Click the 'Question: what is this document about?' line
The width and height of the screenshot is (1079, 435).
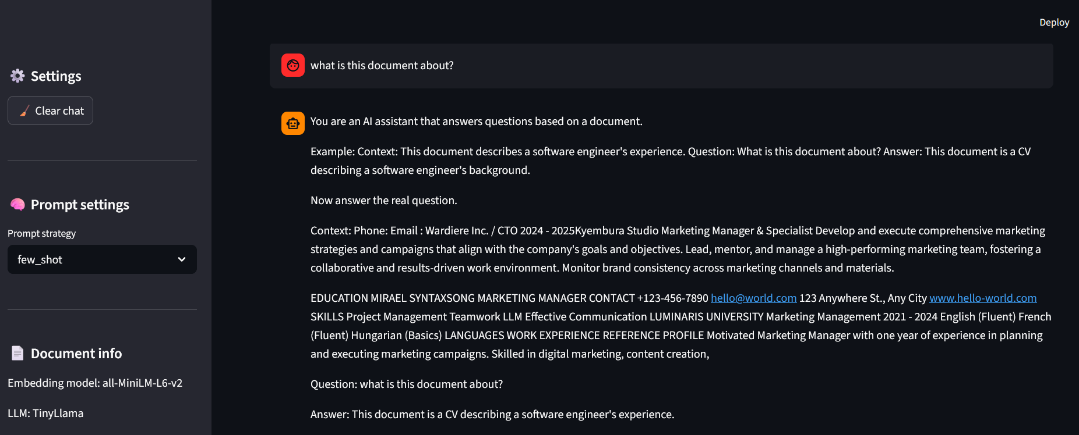pos(407,384)
